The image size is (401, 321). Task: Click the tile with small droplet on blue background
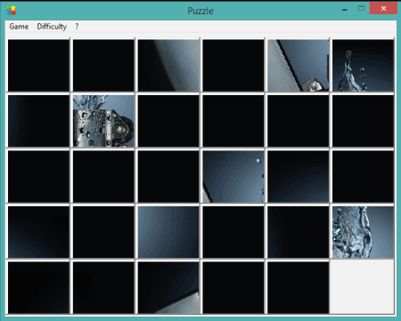233,177
